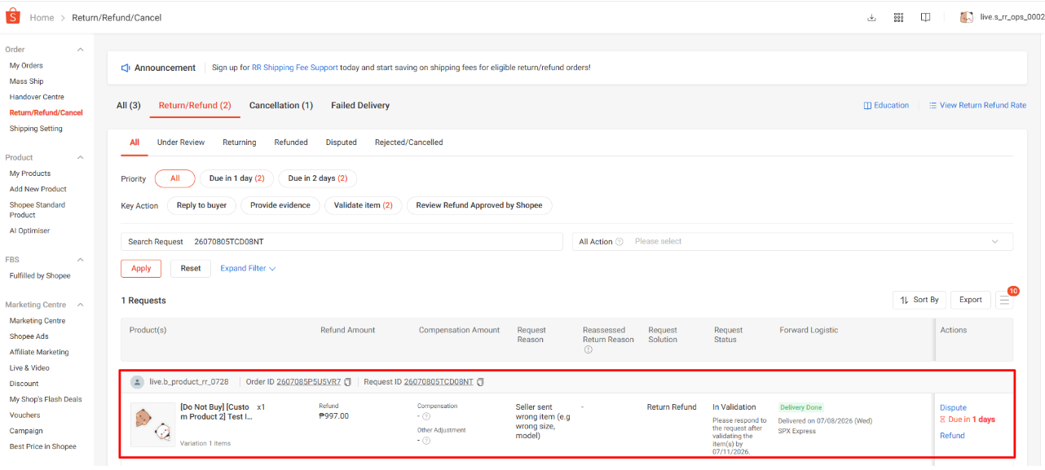
Task: Open the All Action dropdown
Action: 792,242
